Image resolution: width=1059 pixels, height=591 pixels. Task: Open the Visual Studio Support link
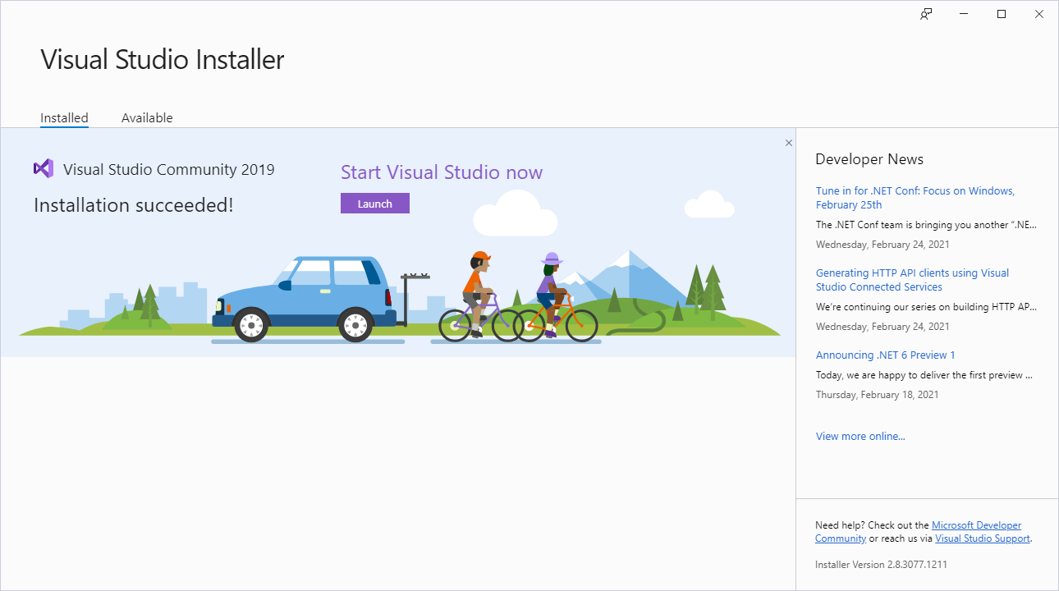click(x=983, y=538)
